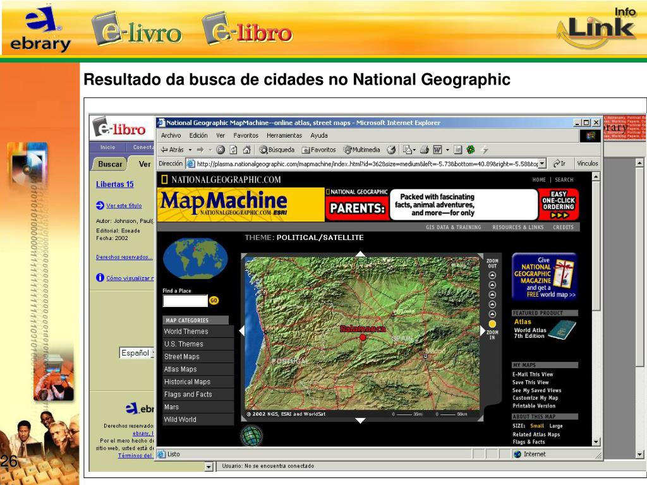Select Wild World category
The width and height of the screenshot is (647, 485).
click(x=198, y=419)
